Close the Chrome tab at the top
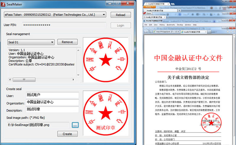This screenshot has height=145, width=236. tap(168, 4)
